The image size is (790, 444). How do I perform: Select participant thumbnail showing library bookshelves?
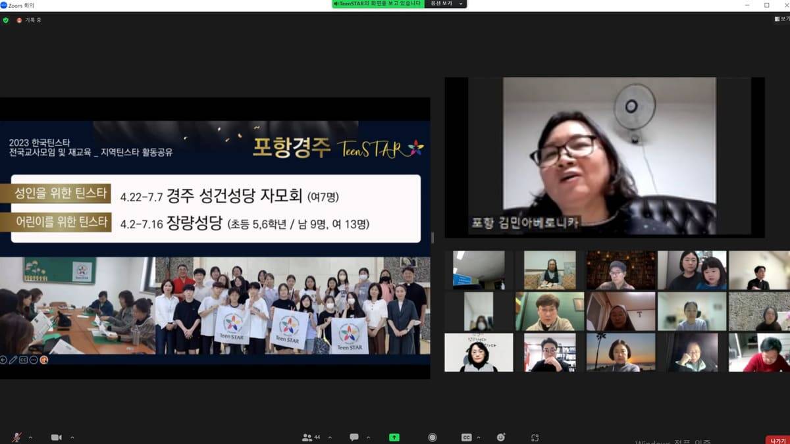click(621, 270)
